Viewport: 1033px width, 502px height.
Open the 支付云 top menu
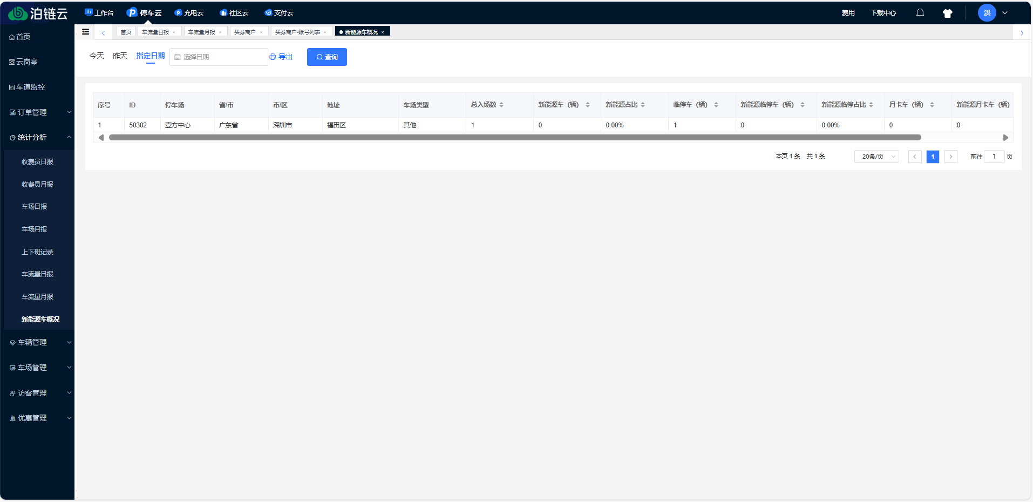[x=279, y=13]
